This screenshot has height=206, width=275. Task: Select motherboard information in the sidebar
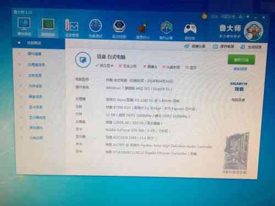35,75
